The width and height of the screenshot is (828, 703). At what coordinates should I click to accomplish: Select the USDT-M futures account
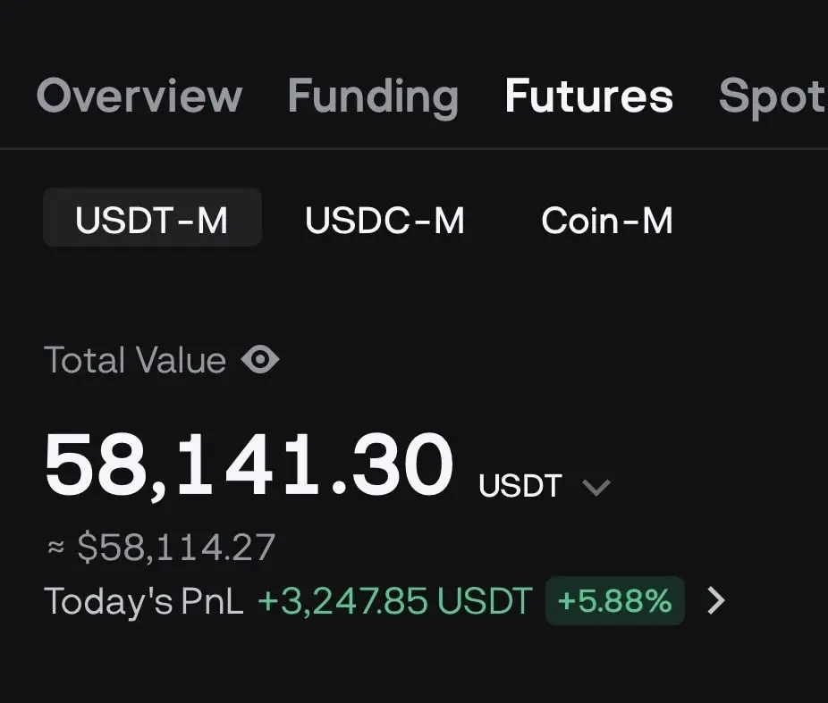click(152, 220)
